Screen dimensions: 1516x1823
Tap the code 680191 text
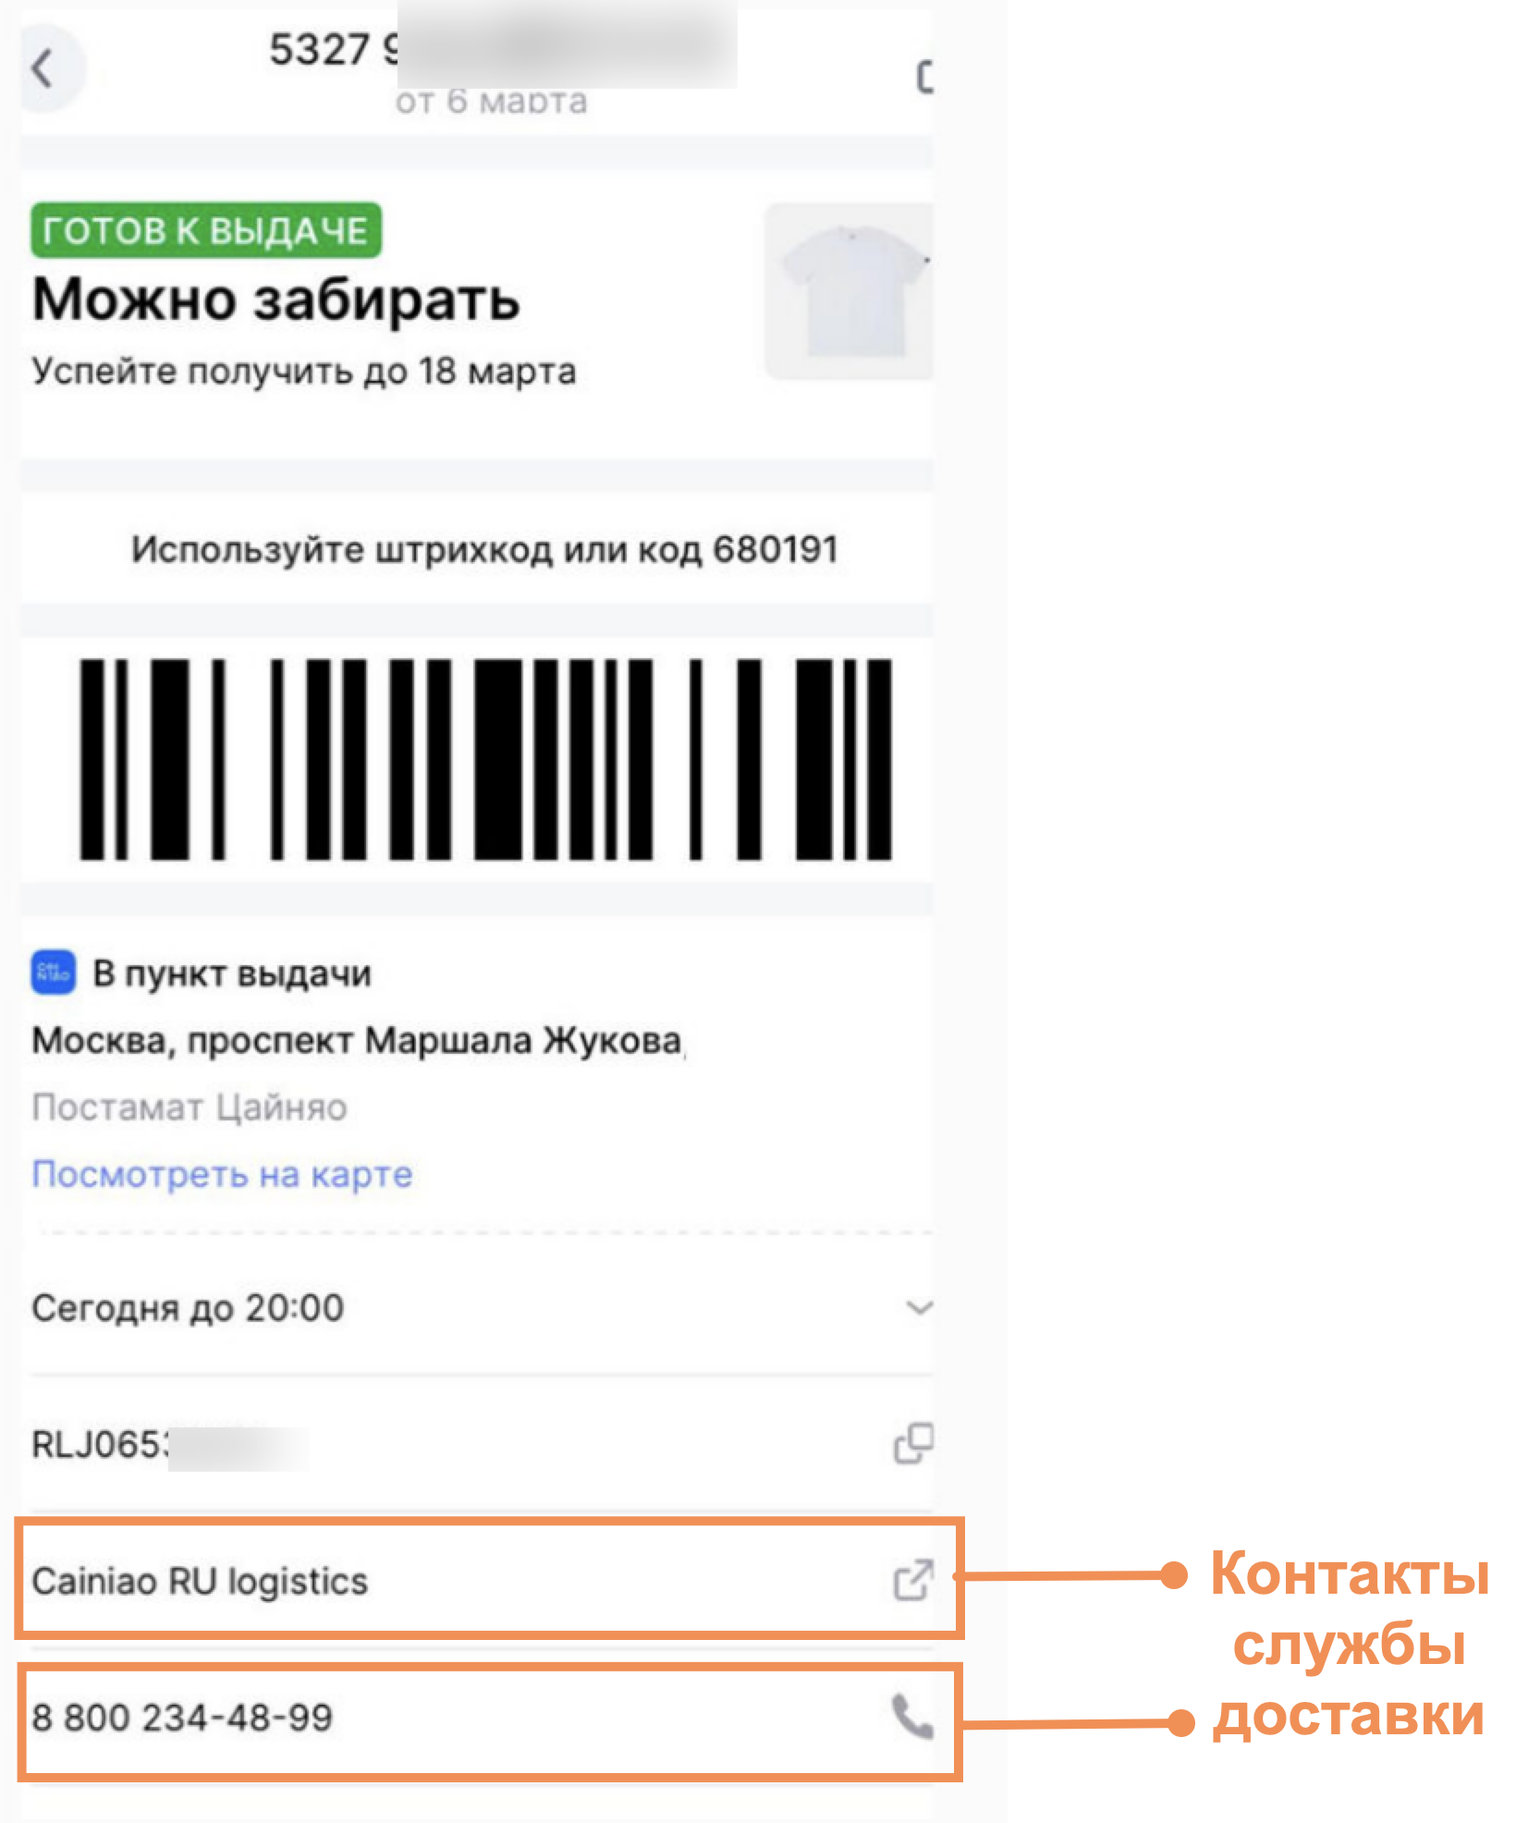pyautogui.click(x=775, y=549)
